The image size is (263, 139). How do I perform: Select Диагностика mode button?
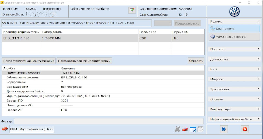(235, 29)
